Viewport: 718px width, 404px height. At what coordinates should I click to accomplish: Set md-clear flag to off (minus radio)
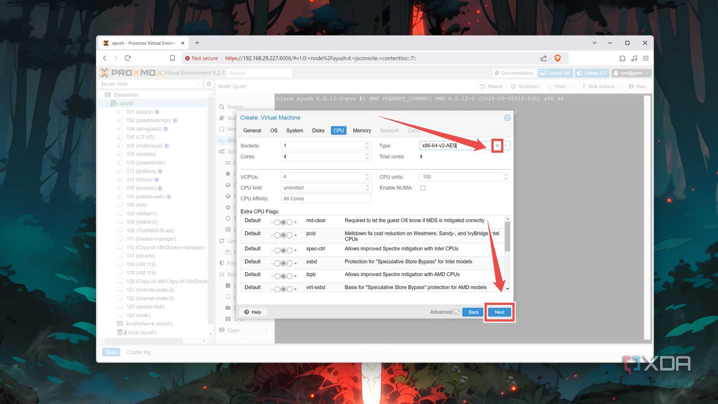point(277,222)
